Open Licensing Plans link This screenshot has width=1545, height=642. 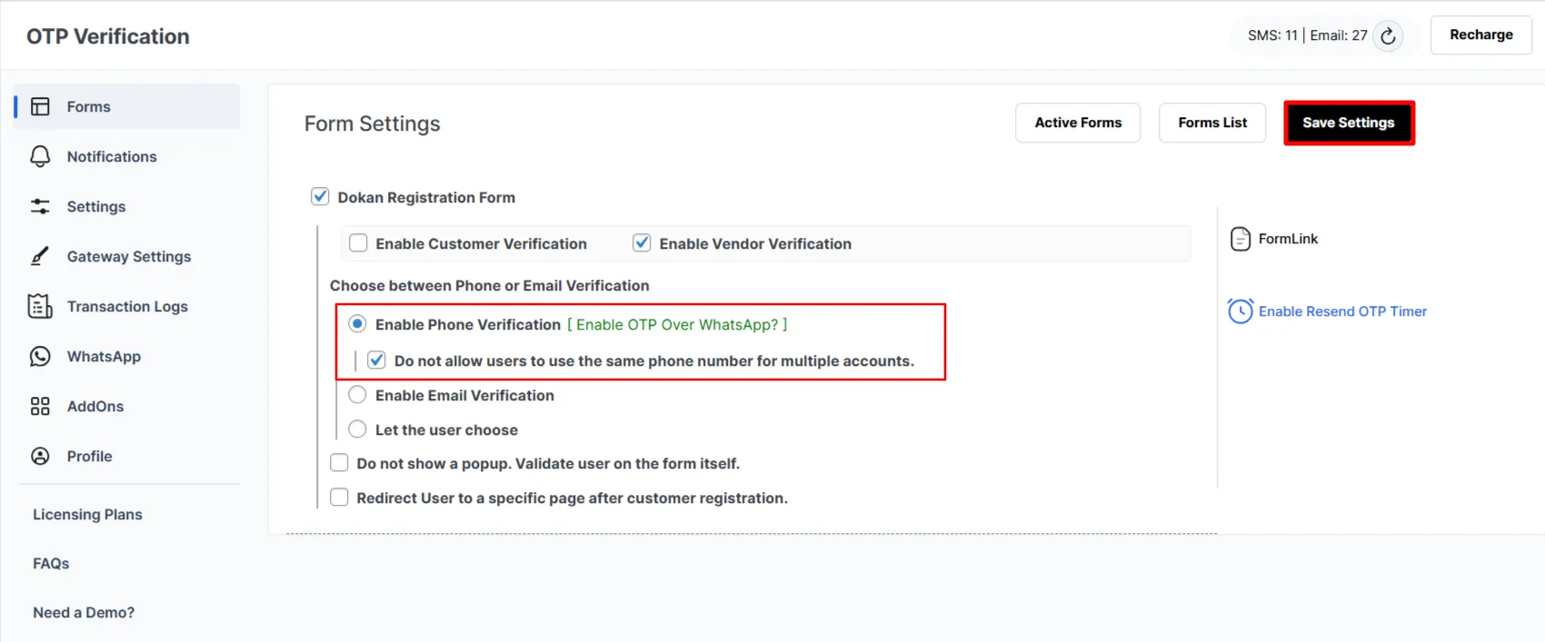87,514
